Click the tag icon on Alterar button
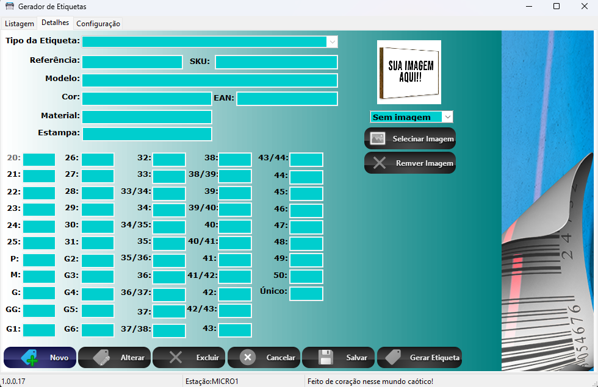Screen dimensions: 598x387 102,358
